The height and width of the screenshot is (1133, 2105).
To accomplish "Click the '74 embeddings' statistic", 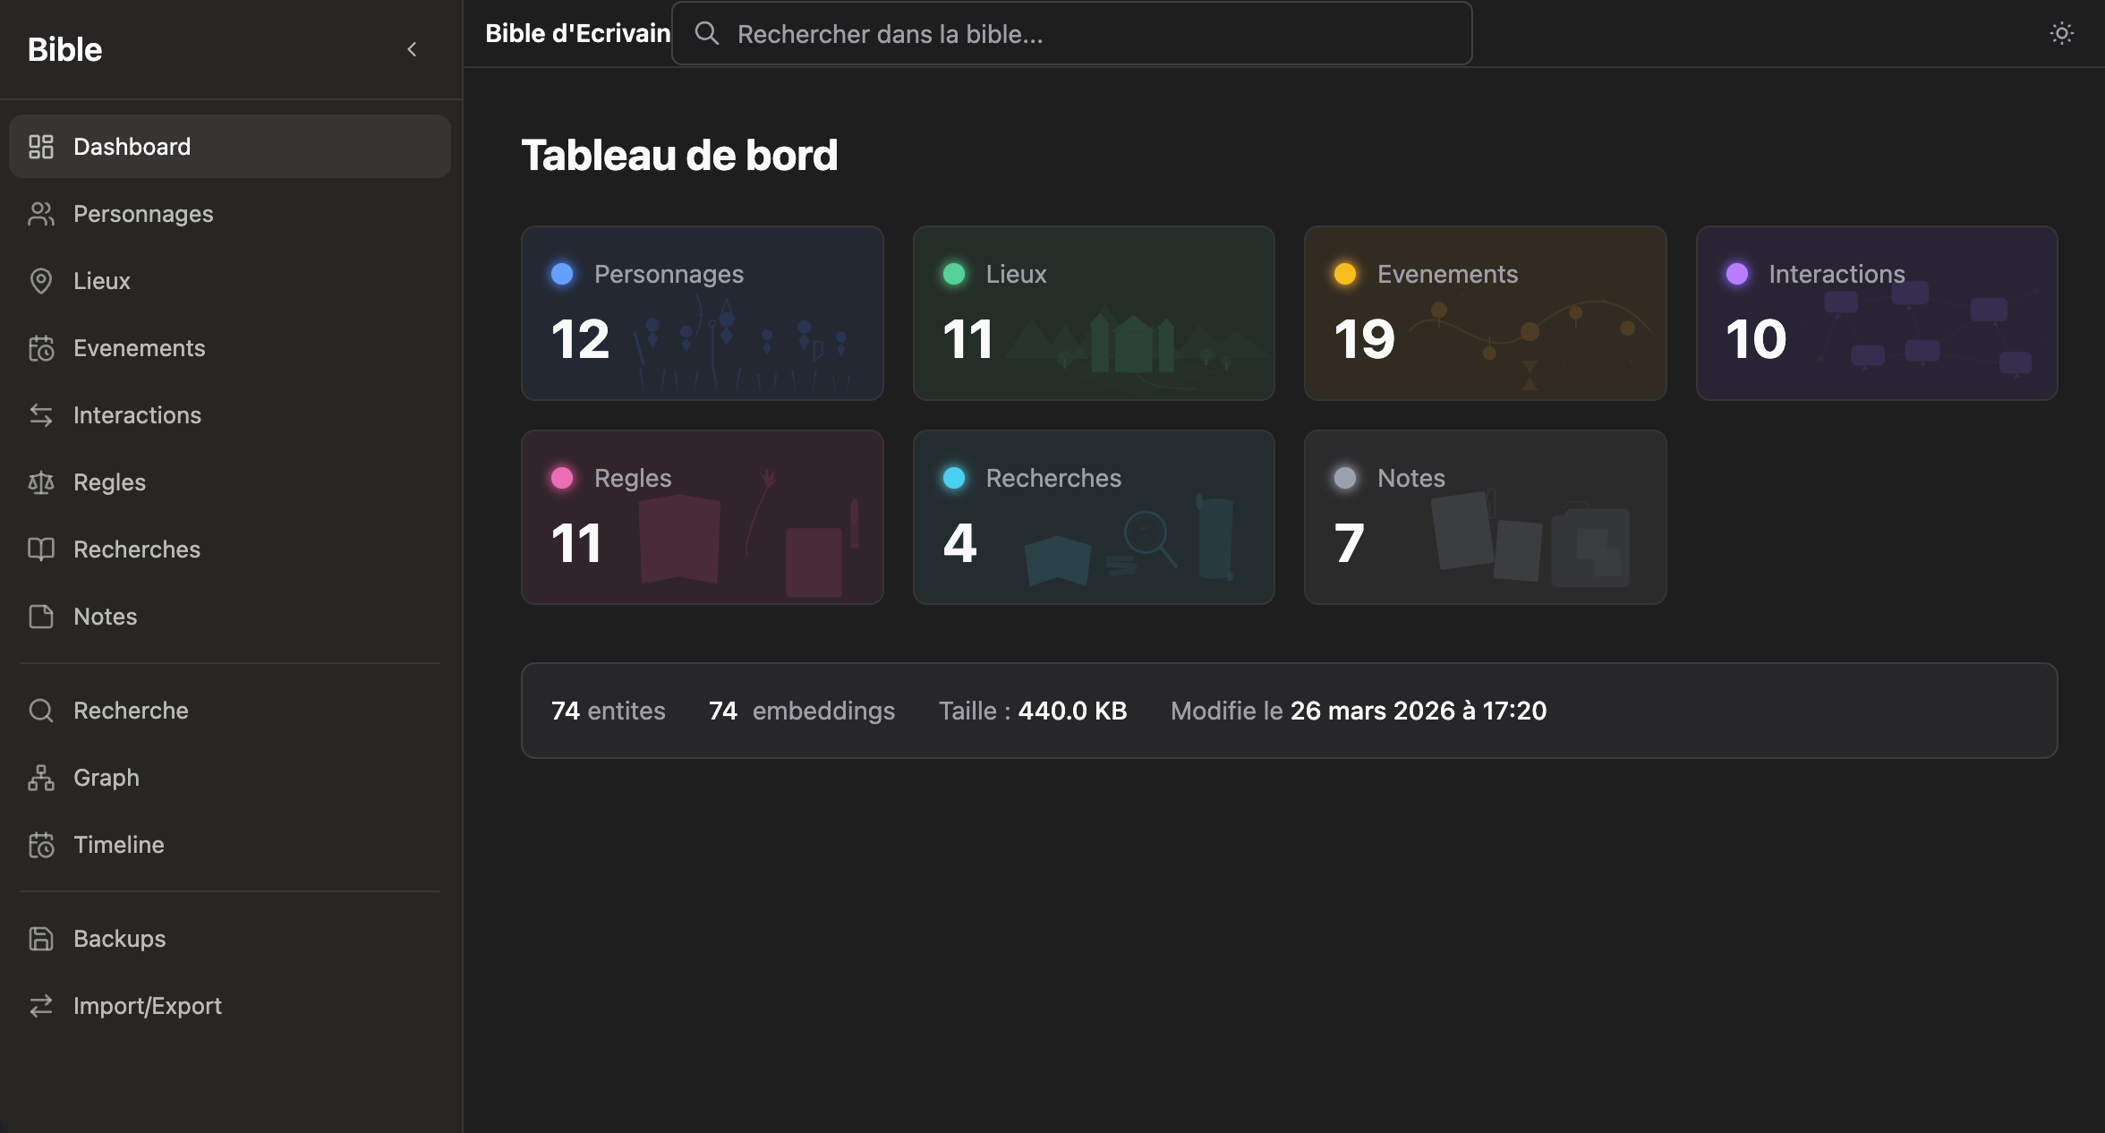I will [802, 711].
